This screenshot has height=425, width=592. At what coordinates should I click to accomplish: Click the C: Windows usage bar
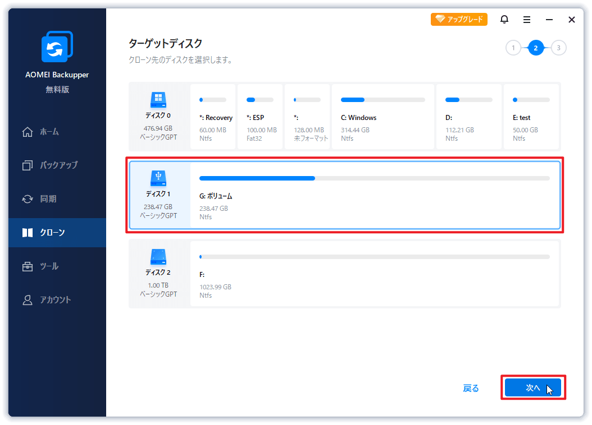(x=383, y=100)
